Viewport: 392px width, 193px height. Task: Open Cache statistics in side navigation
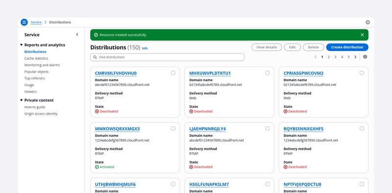(x=36, y=58)
